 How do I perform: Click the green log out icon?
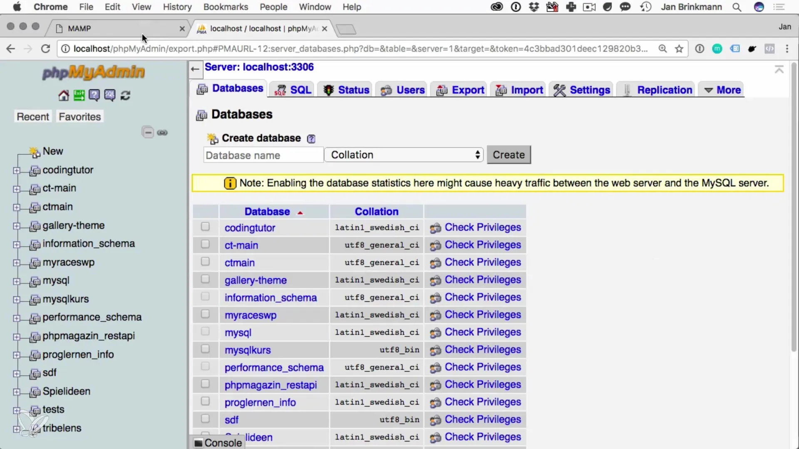tap(79, 96)
